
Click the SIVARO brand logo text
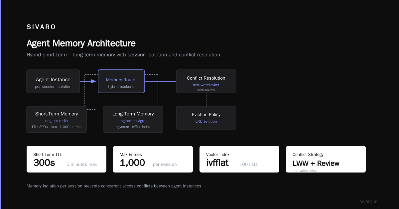pos(41,27)
